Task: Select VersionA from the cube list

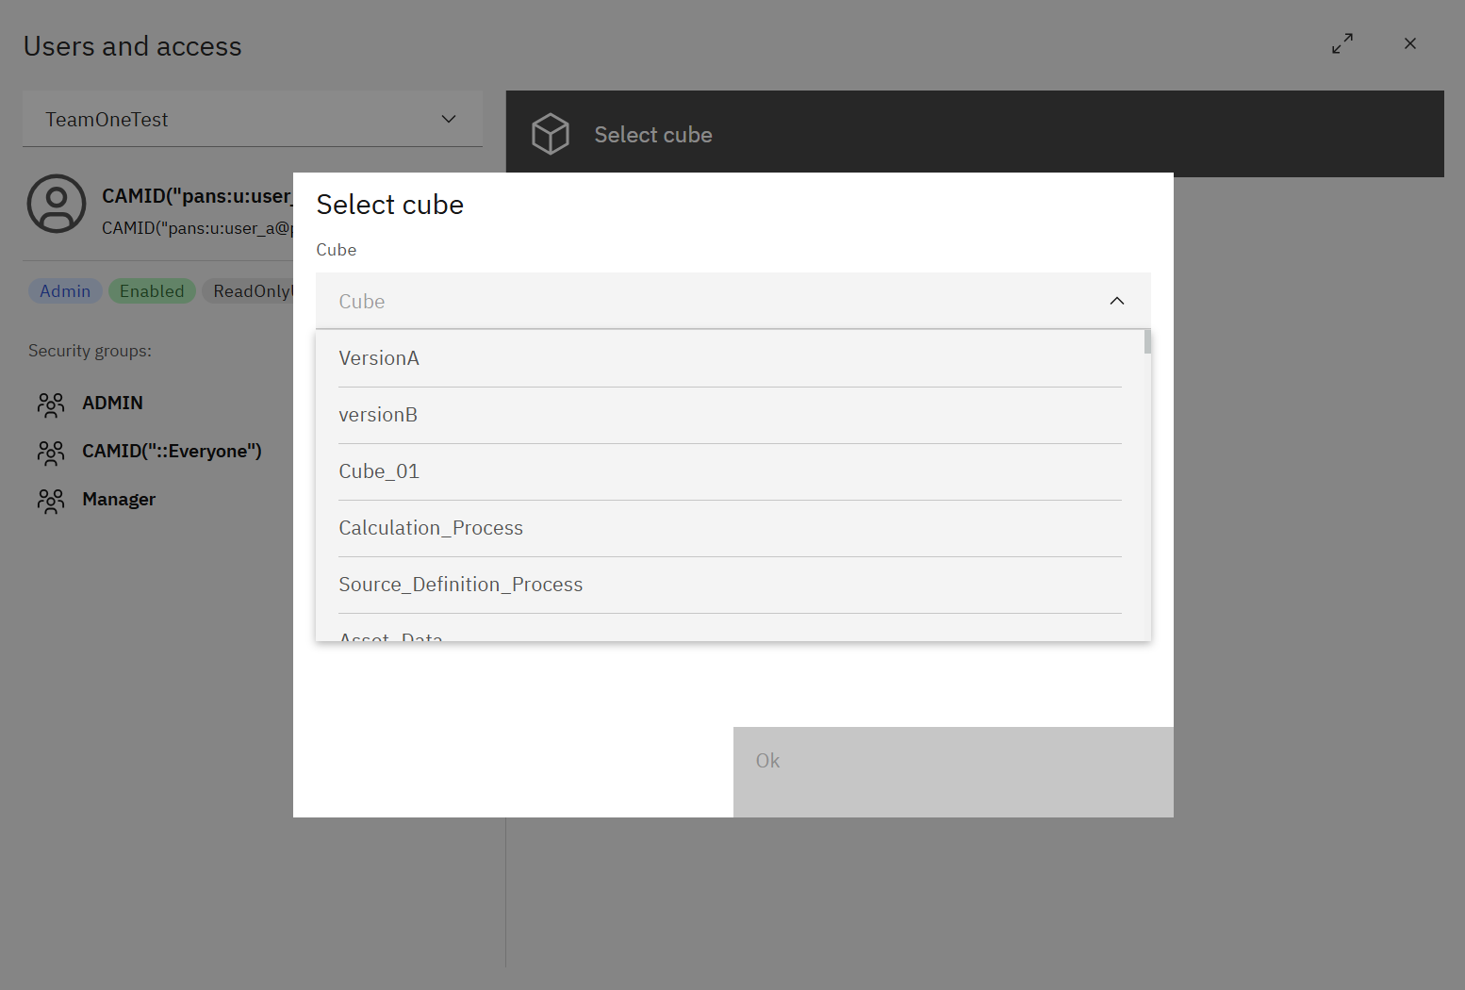Action: click(379, 358)
